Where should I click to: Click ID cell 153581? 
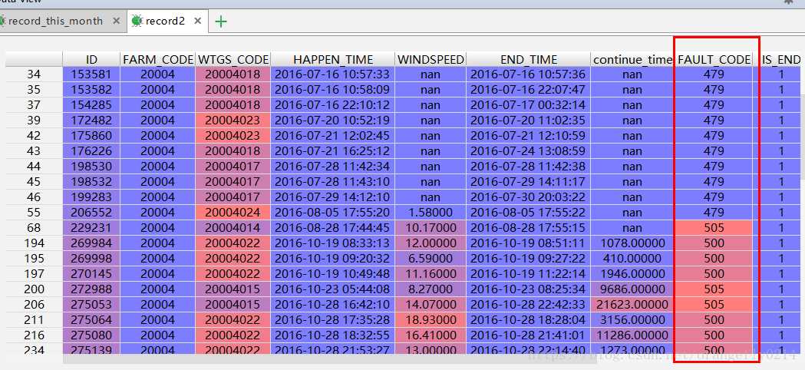point(91,74)
